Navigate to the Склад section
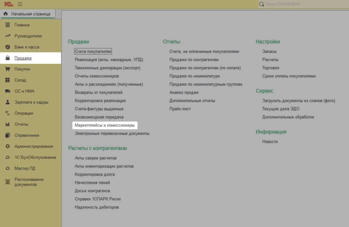The image size is (349, 227). point(20,80)
